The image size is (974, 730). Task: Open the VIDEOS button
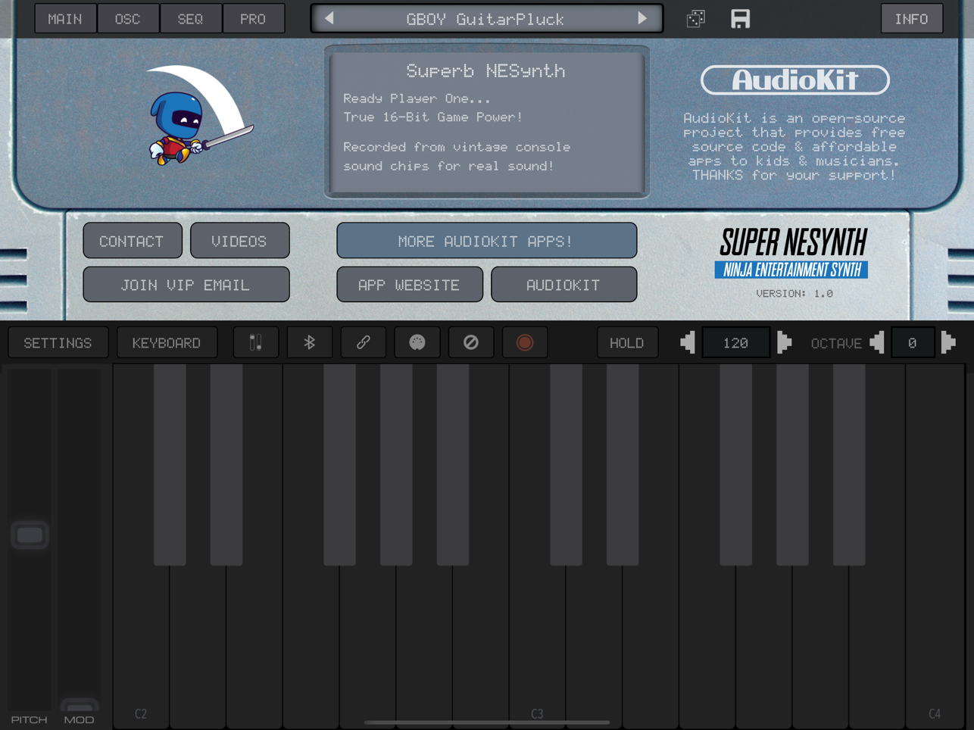pos(240,241)
